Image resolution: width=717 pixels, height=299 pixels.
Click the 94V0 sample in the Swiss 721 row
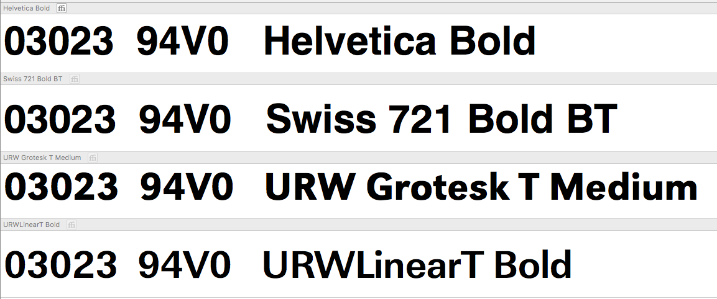[x=185, y=119]
